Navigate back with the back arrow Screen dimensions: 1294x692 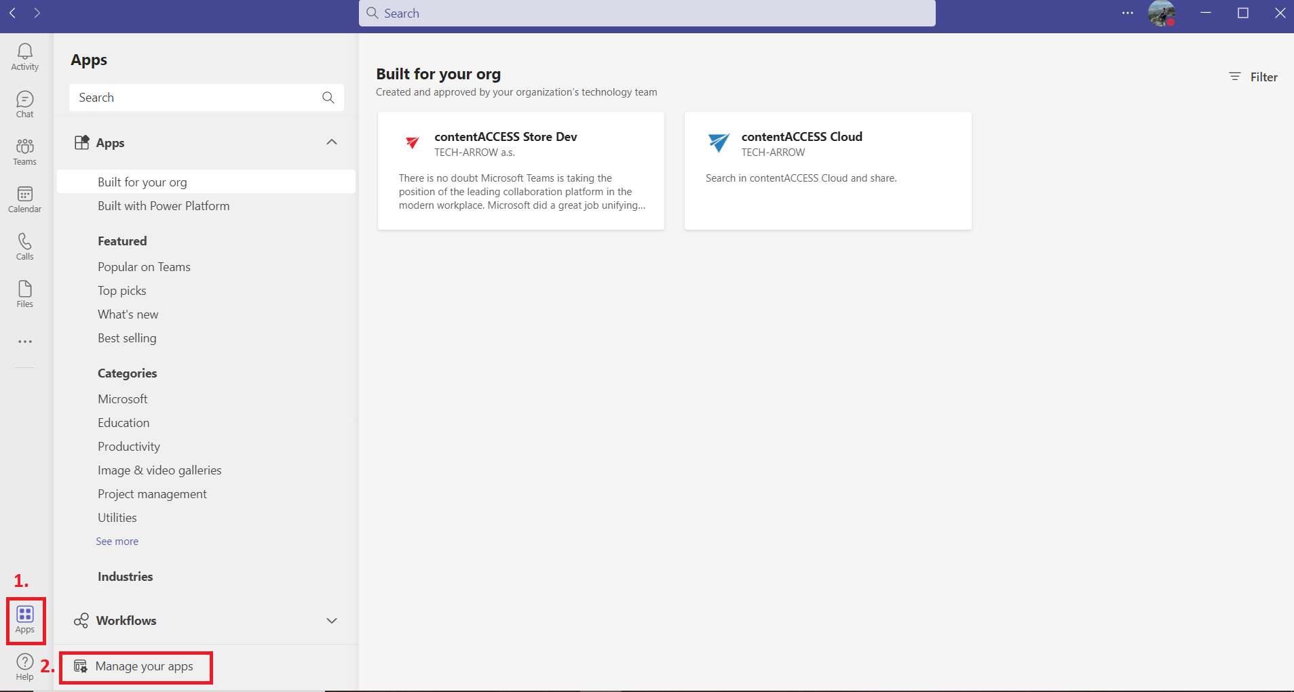coord(12,13)
